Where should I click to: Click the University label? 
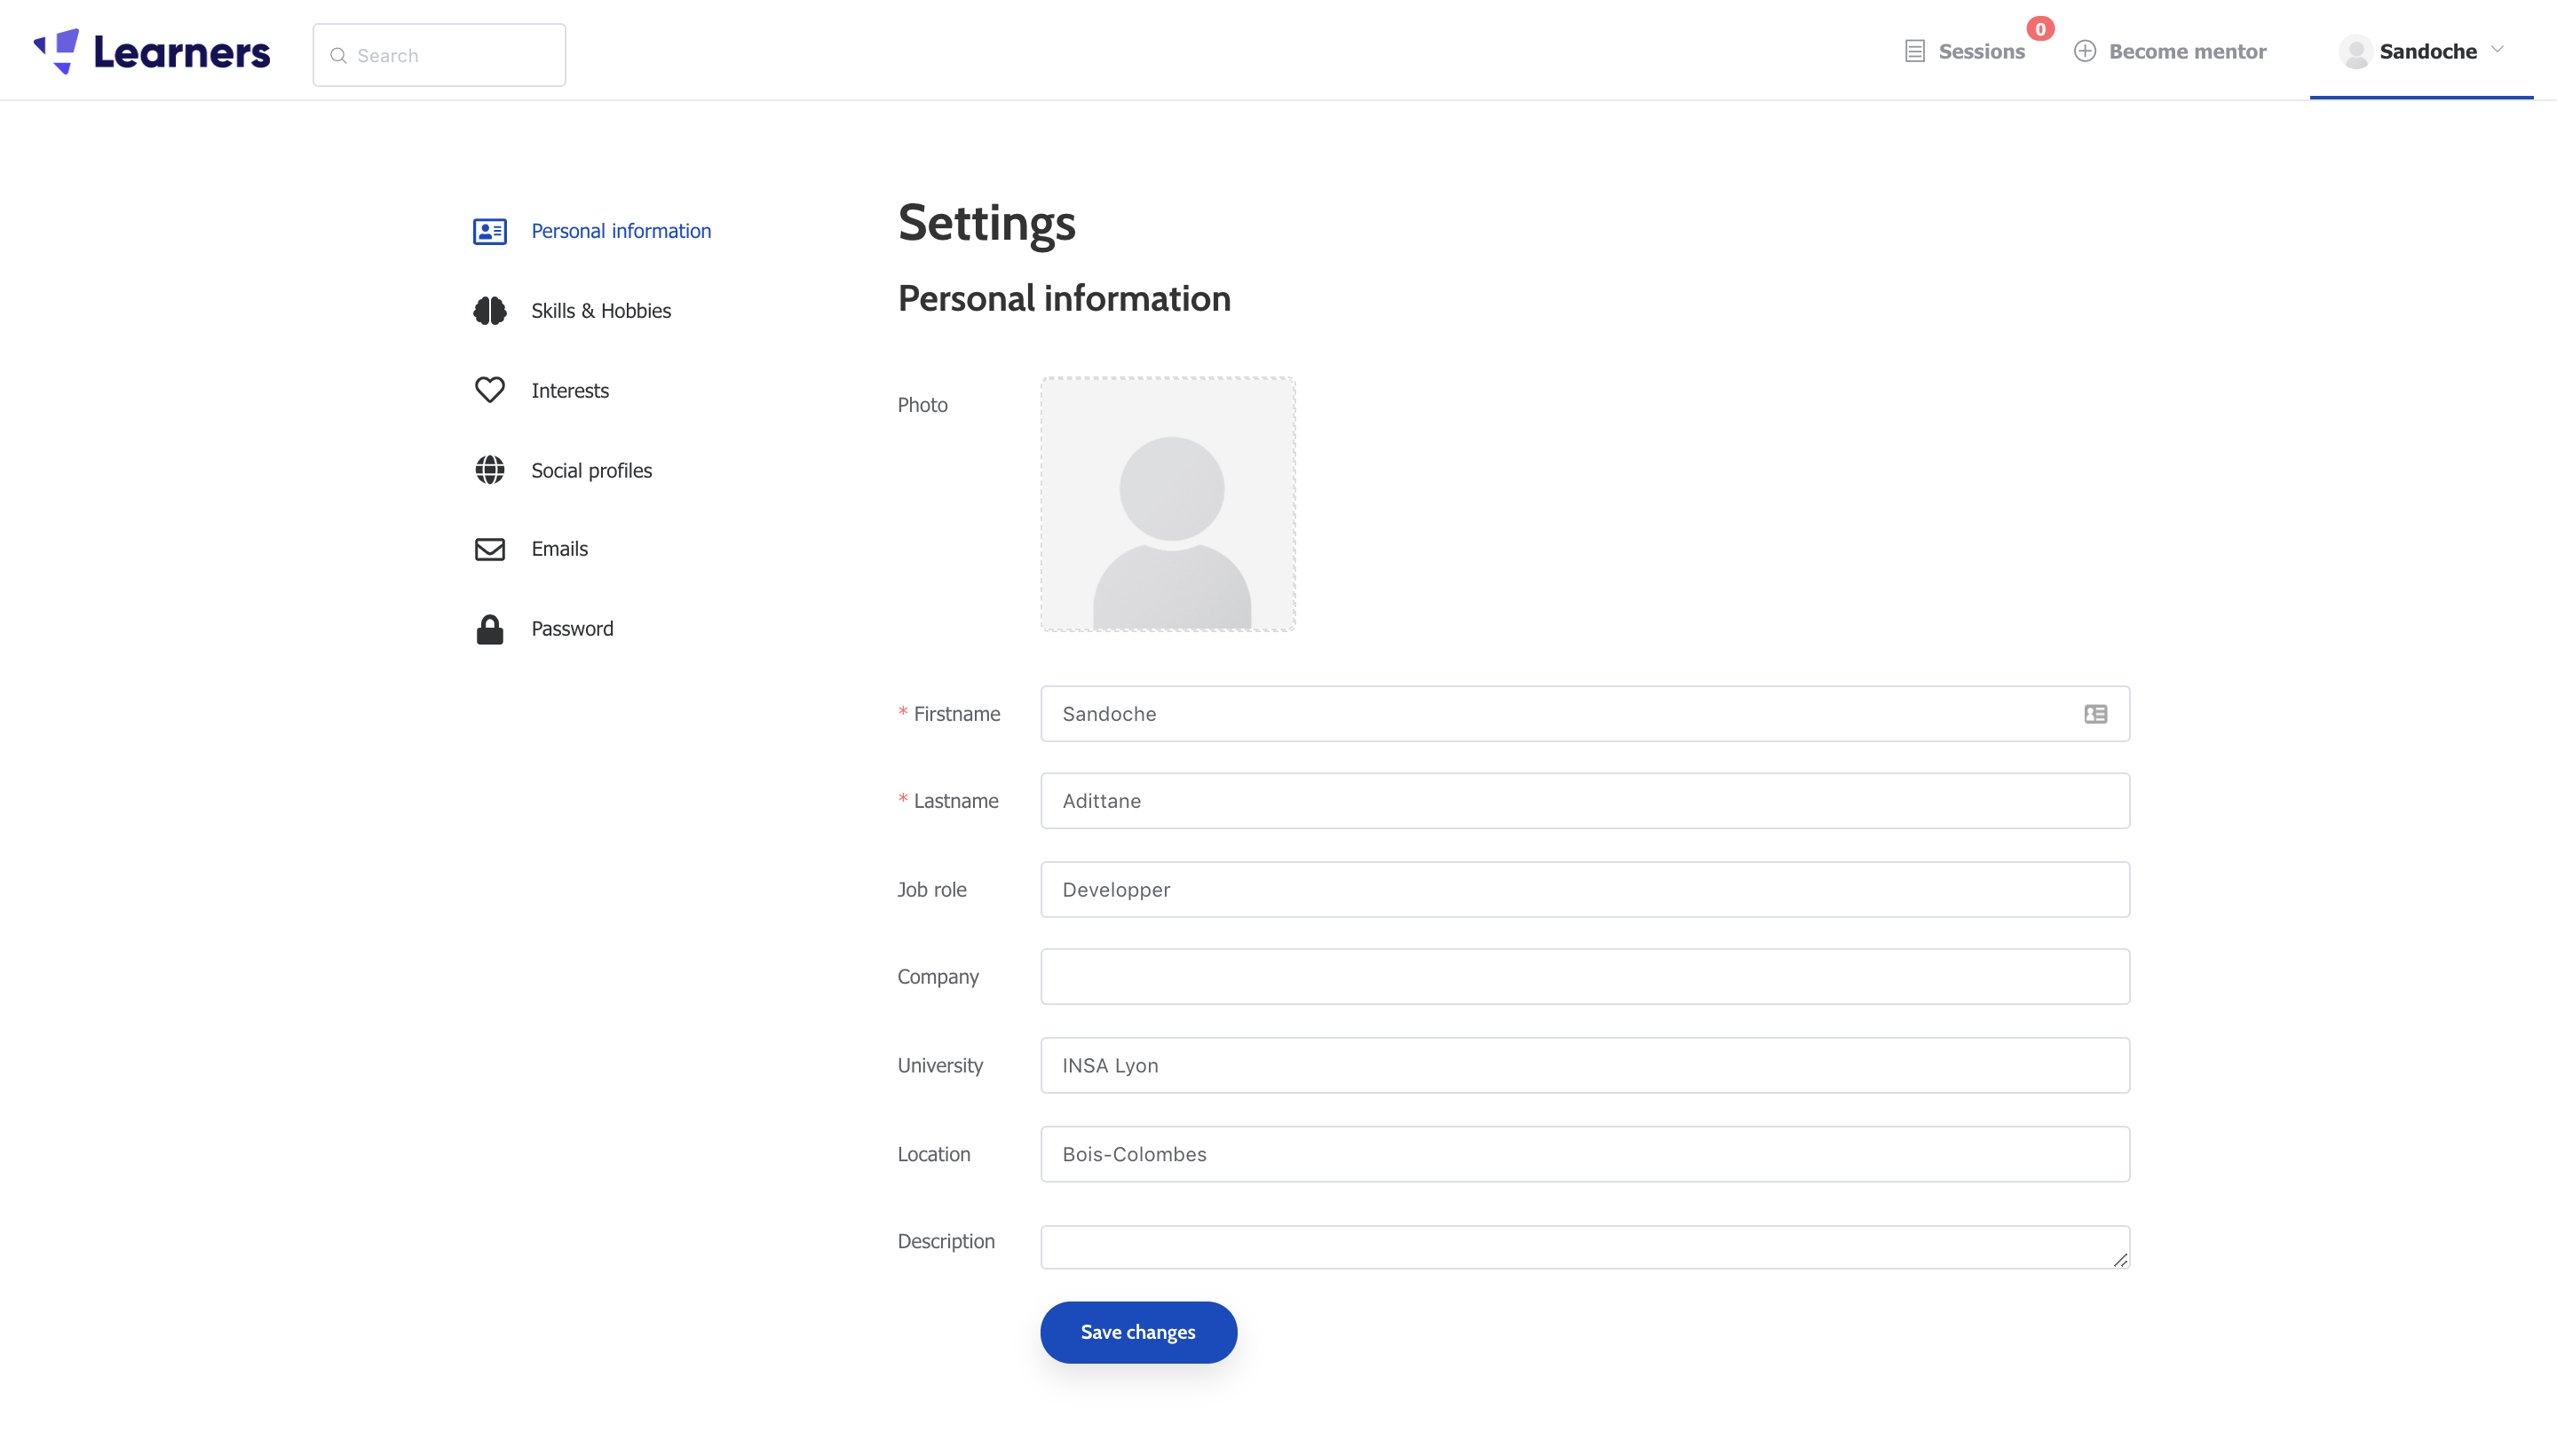940,1065
